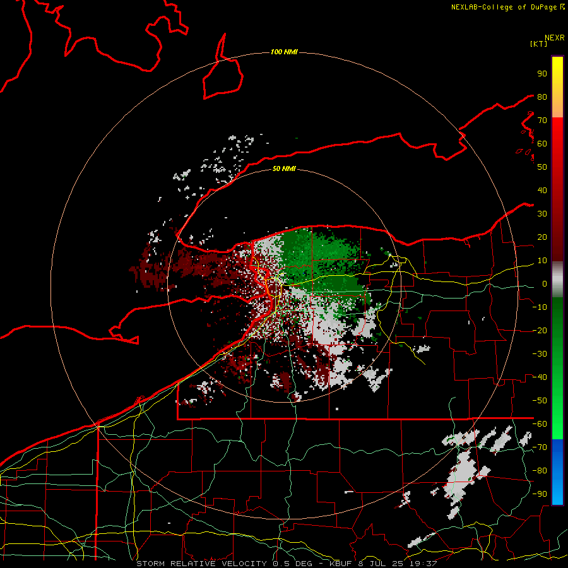The image size is (568, 568).
Task: Click the "-70" value on the velocity scale
Action: click(540, 447)
